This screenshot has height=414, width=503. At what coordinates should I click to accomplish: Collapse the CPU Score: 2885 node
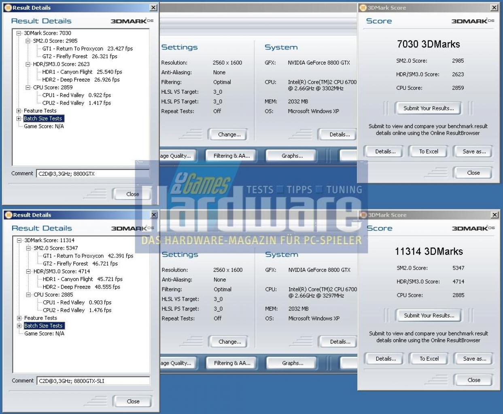tap(28, 295)
